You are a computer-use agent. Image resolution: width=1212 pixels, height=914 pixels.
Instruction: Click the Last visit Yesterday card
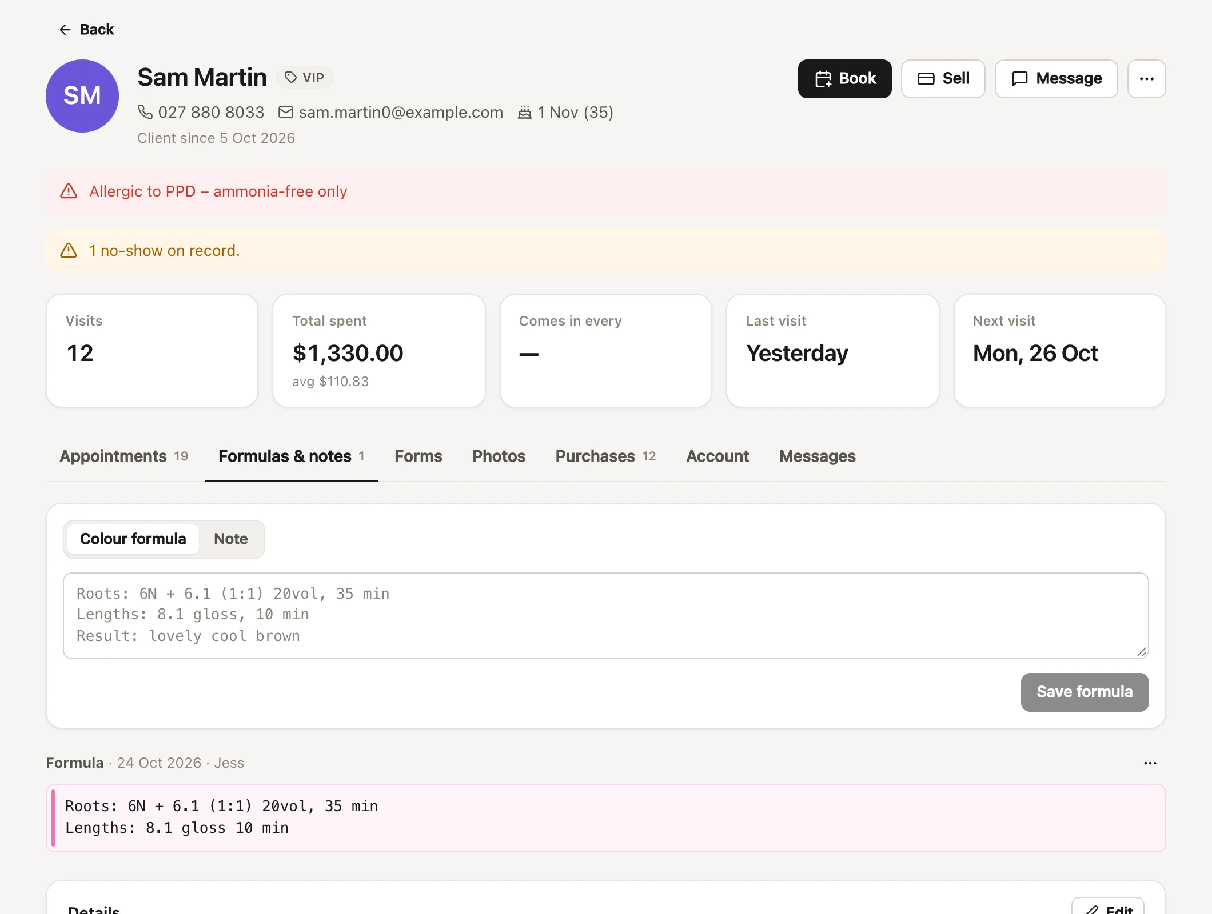tap(833, 351)
